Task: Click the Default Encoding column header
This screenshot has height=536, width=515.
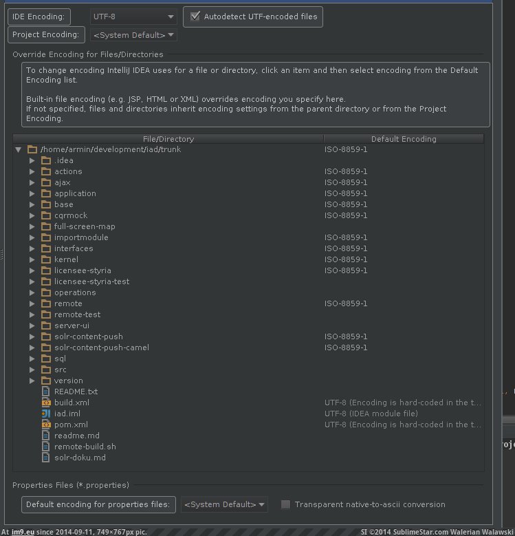Action: point(403,139)
